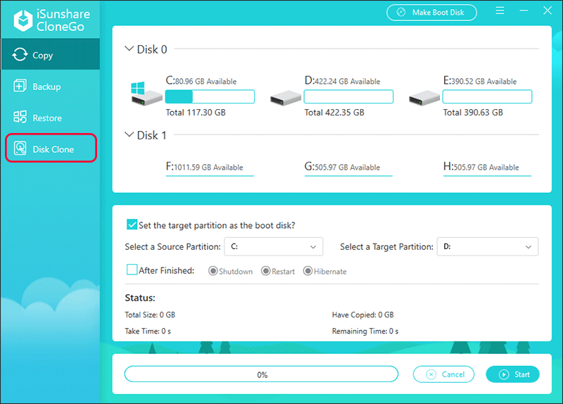The width and height of the screenshot is (563, 404).
Task: Click the F: partition on Disk 1
Action: point(209,168)
